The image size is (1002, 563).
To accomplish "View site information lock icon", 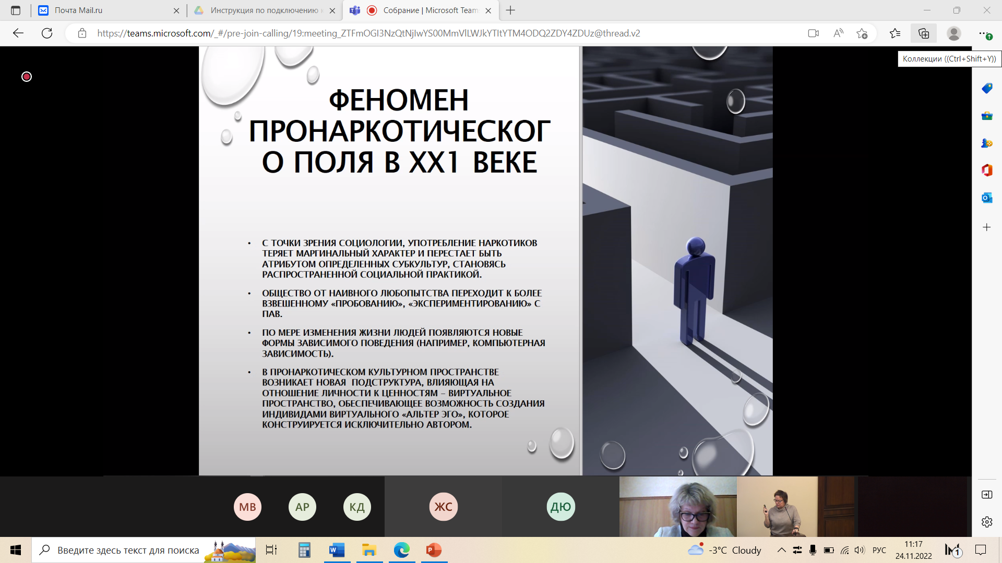I will click(82, 33).
